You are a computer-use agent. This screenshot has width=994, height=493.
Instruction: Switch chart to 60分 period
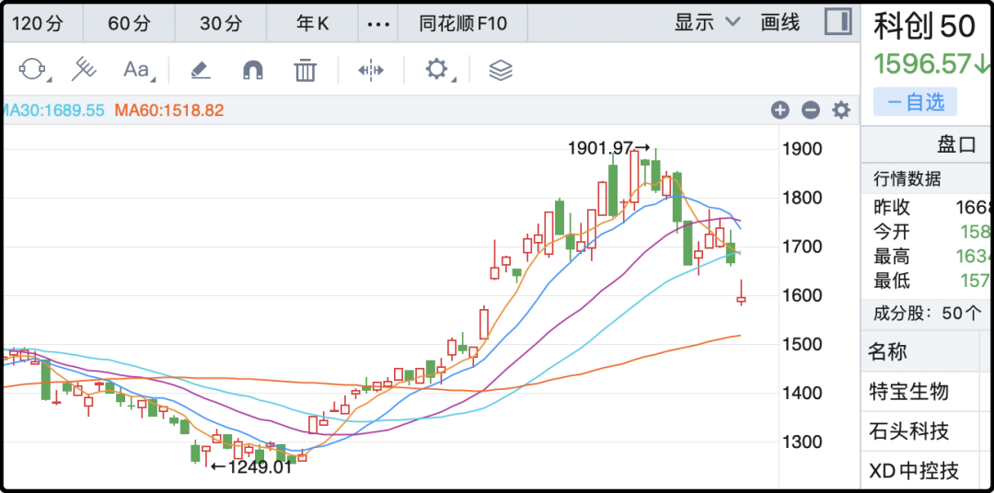[x=130, y=24]
